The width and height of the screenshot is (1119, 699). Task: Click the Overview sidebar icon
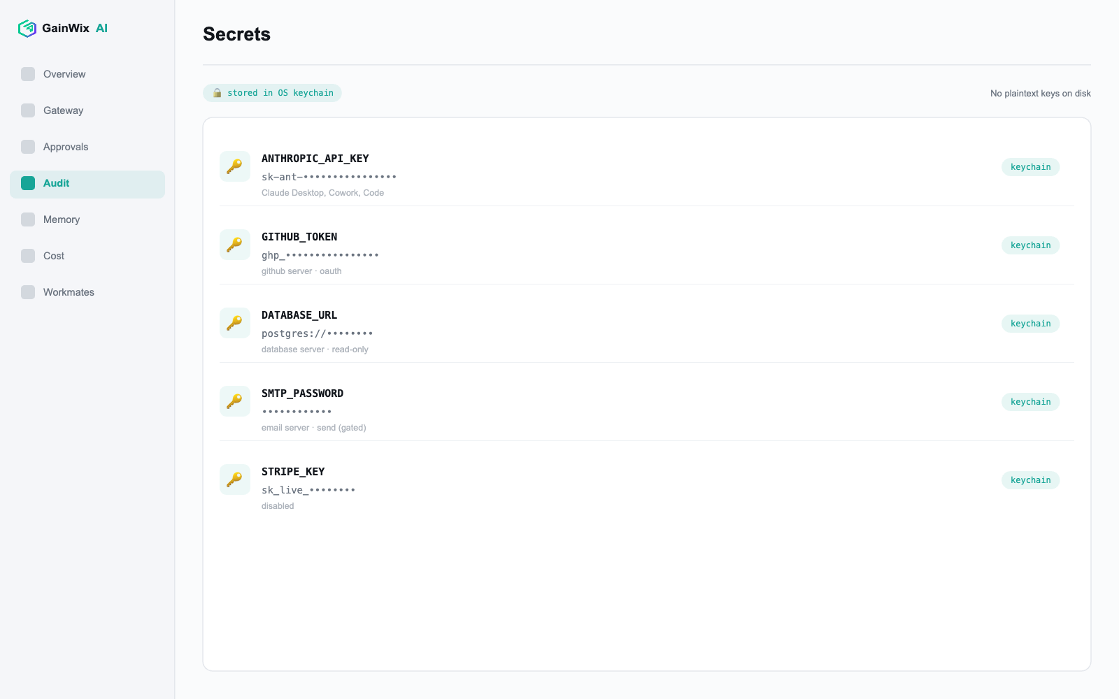(x=28, y=74)
